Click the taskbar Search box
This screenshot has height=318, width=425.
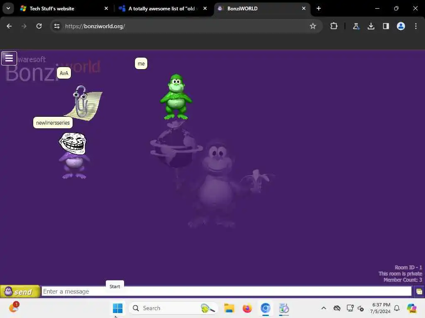point(173,308)
